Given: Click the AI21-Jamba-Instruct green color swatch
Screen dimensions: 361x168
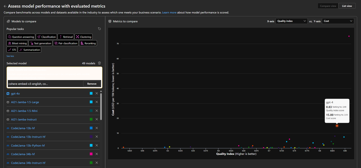Looking at the screenshot, I should 91,119.
